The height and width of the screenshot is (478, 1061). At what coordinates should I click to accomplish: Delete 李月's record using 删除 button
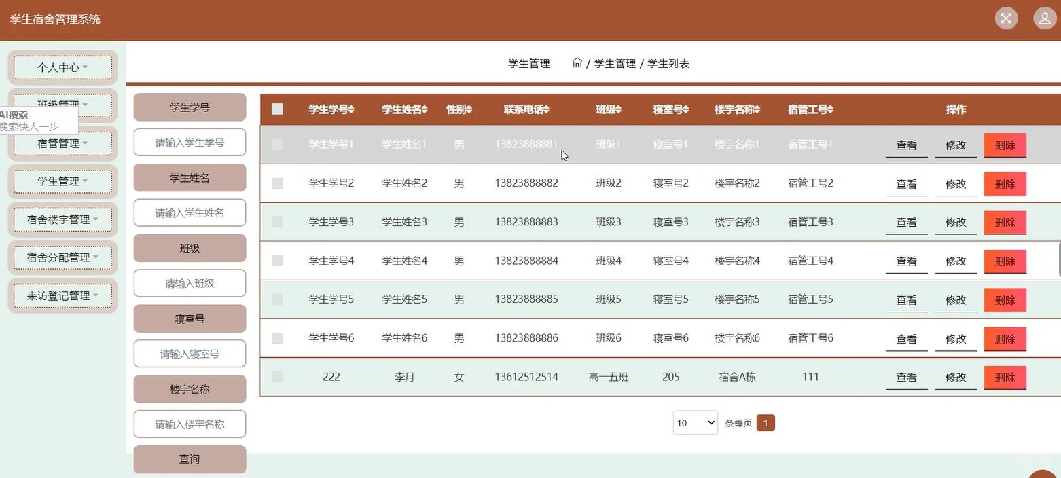1005,378
